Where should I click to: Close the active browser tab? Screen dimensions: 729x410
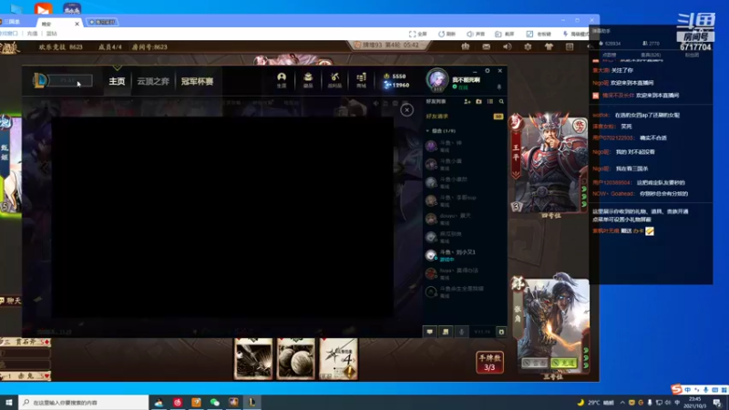point(77,24)
